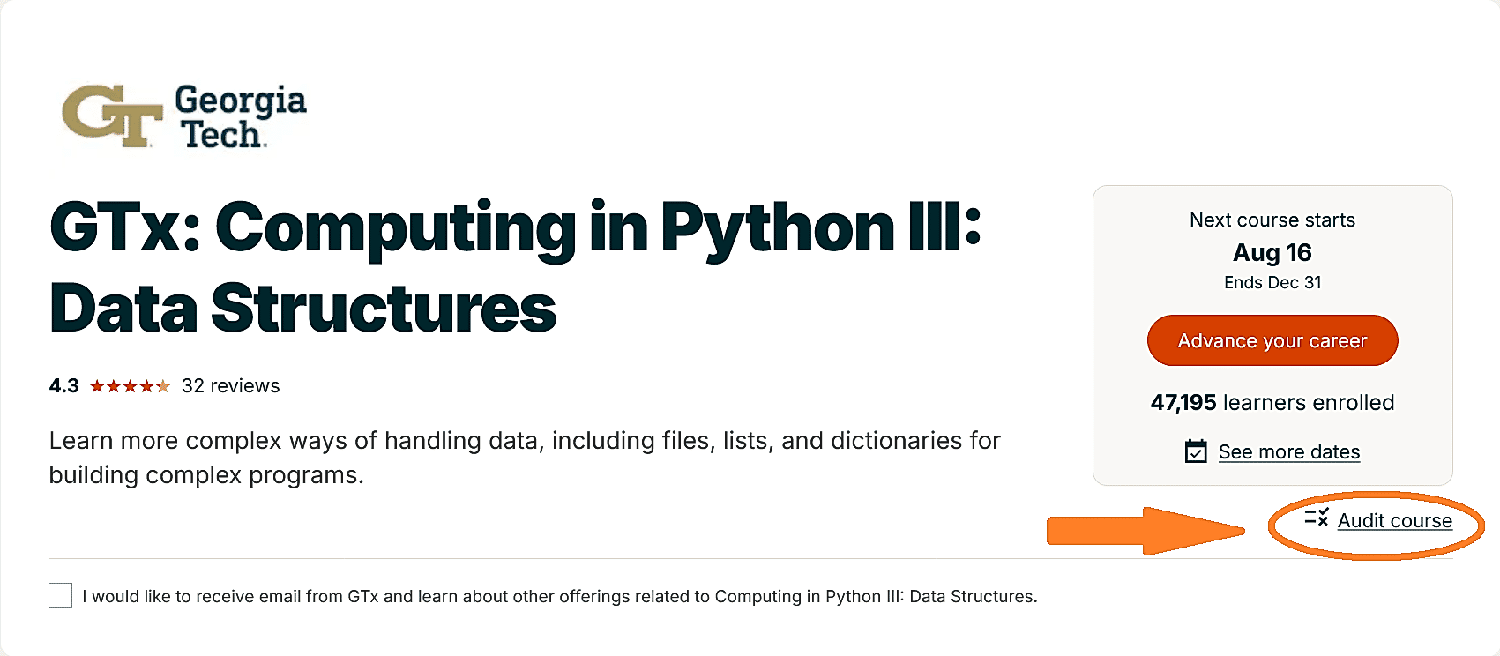Click the orange arrow graphic
The image size is (1500, 656).
click(x=1146, y=531)
